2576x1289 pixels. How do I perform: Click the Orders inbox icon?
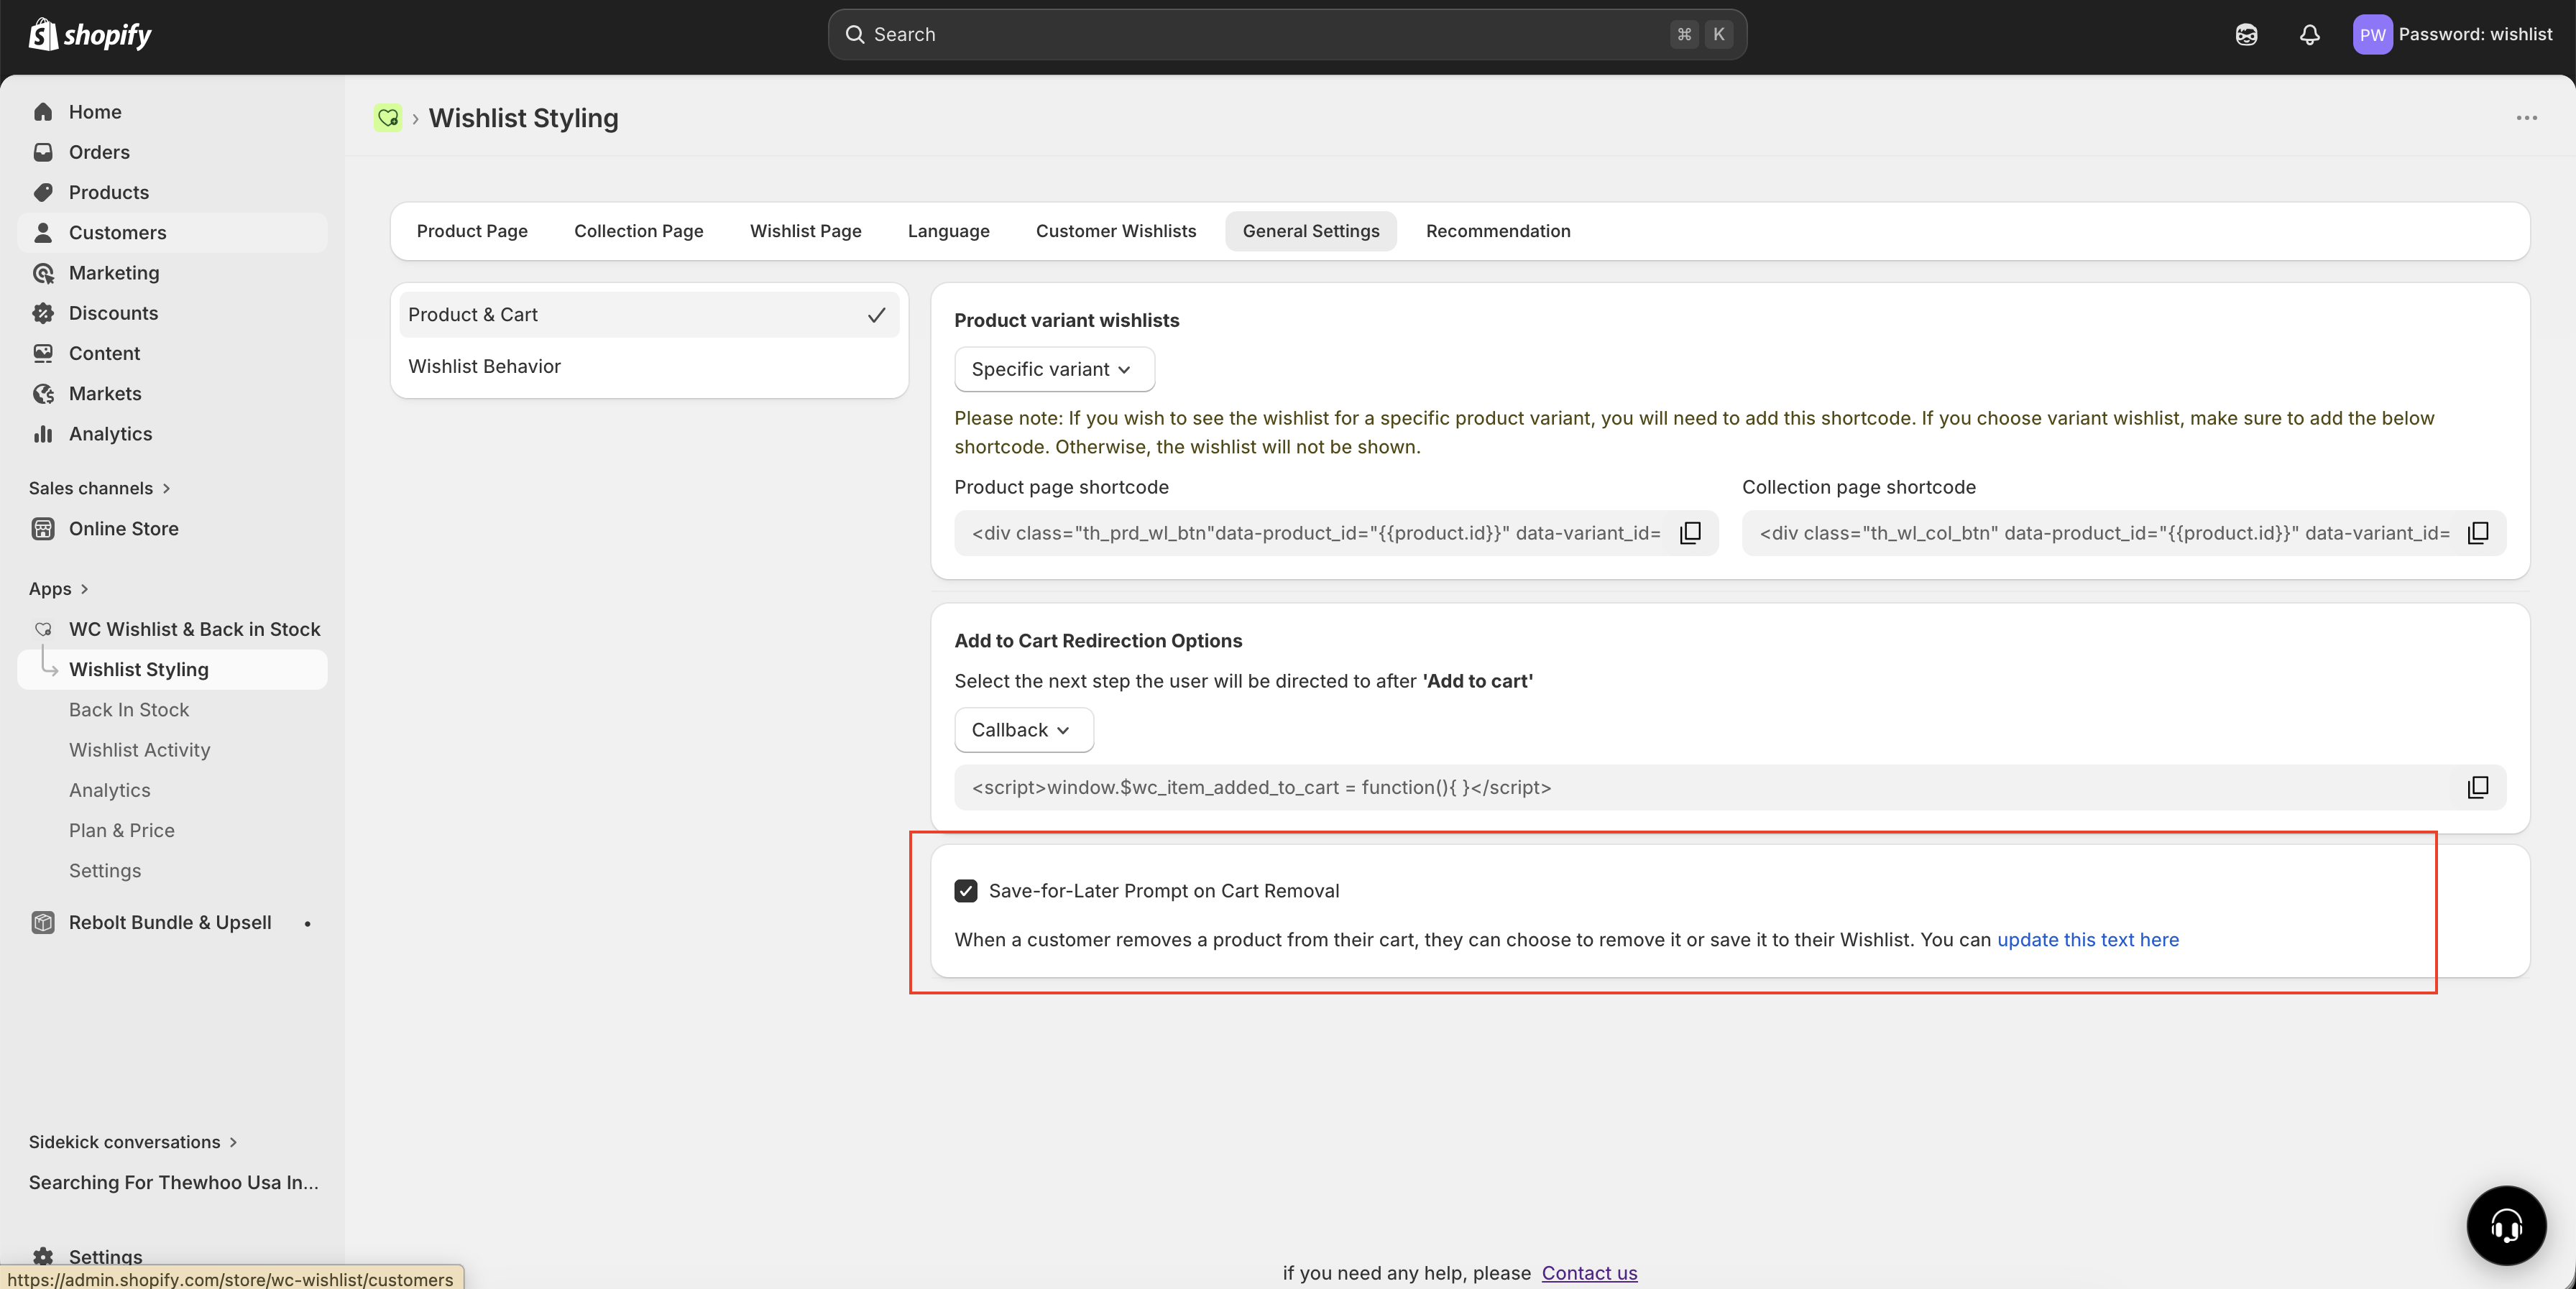(43, 152)
